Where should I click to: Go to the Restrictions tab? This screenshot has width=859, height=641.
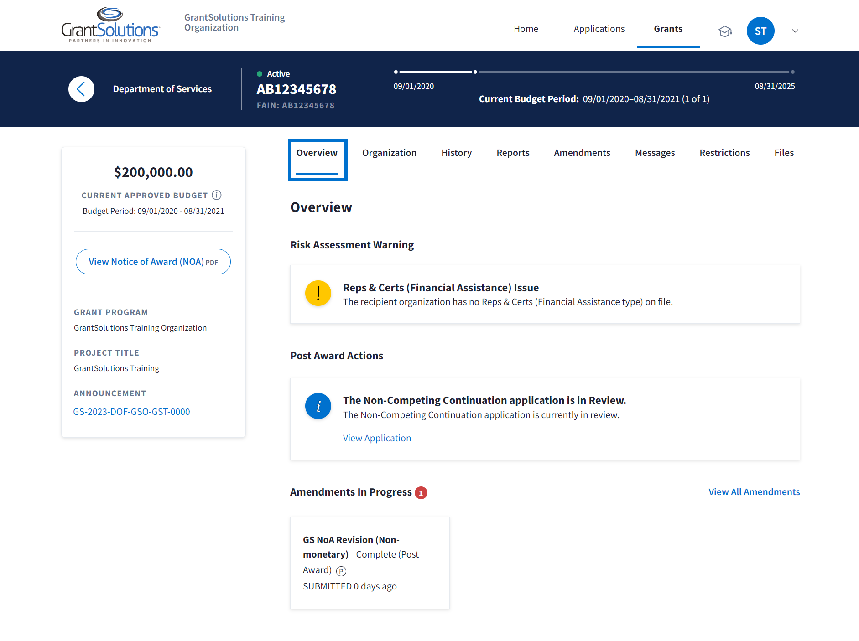tap(724, 153)
